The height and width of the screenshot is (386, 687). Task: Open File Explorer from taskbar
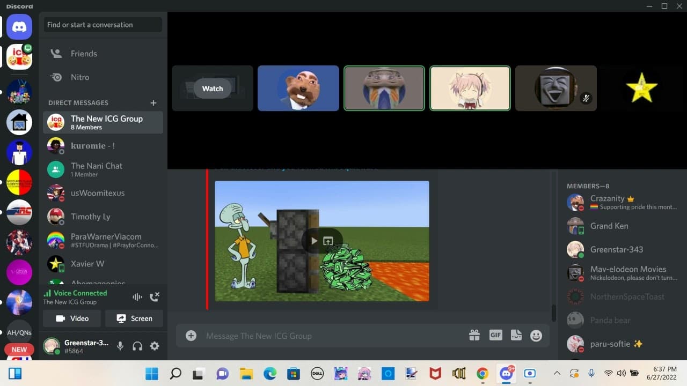(x=246, y=374)
